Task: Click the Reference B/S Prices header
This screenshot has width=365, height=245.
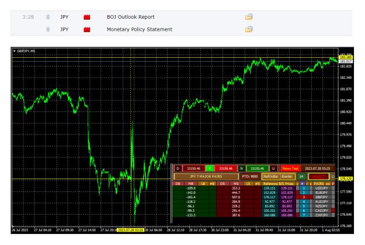Action: click(279, 184)
